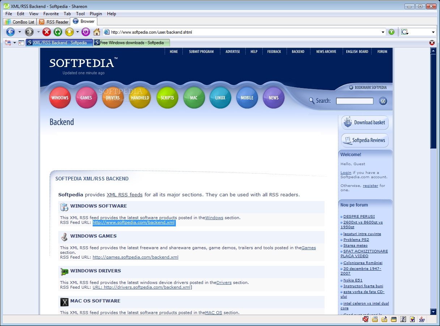Toggle image loading icon in status bar
The width and height of the screenshot is (440, 326).
(375, 319)
